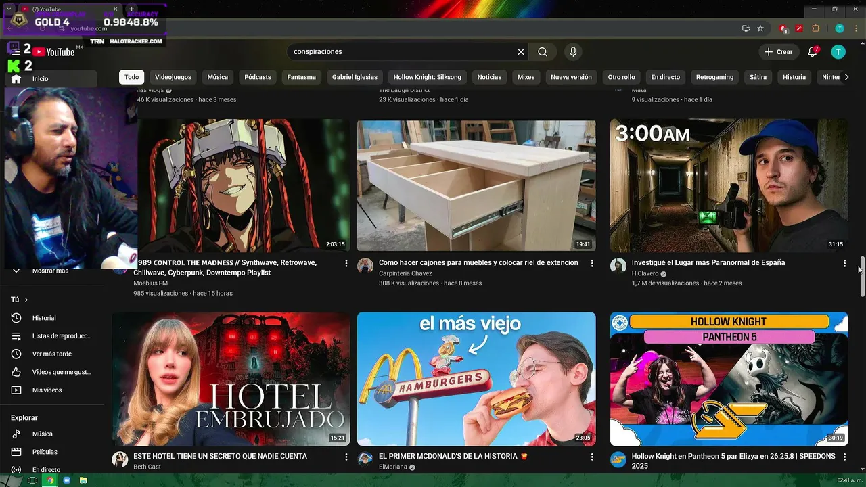866x487 pixels.
Task: Click the Ver más tarde clock icon
Action: (x=17, y=354)
